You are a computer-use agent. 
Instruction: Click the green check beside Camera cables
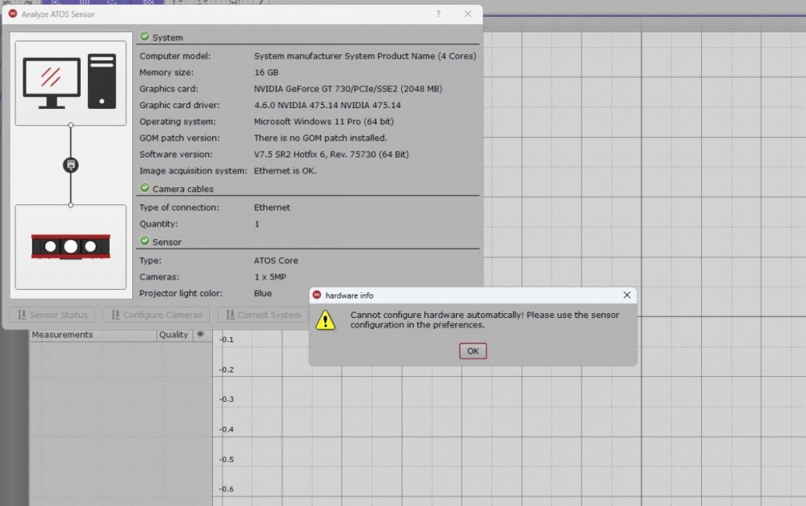(x=144, y=188)
